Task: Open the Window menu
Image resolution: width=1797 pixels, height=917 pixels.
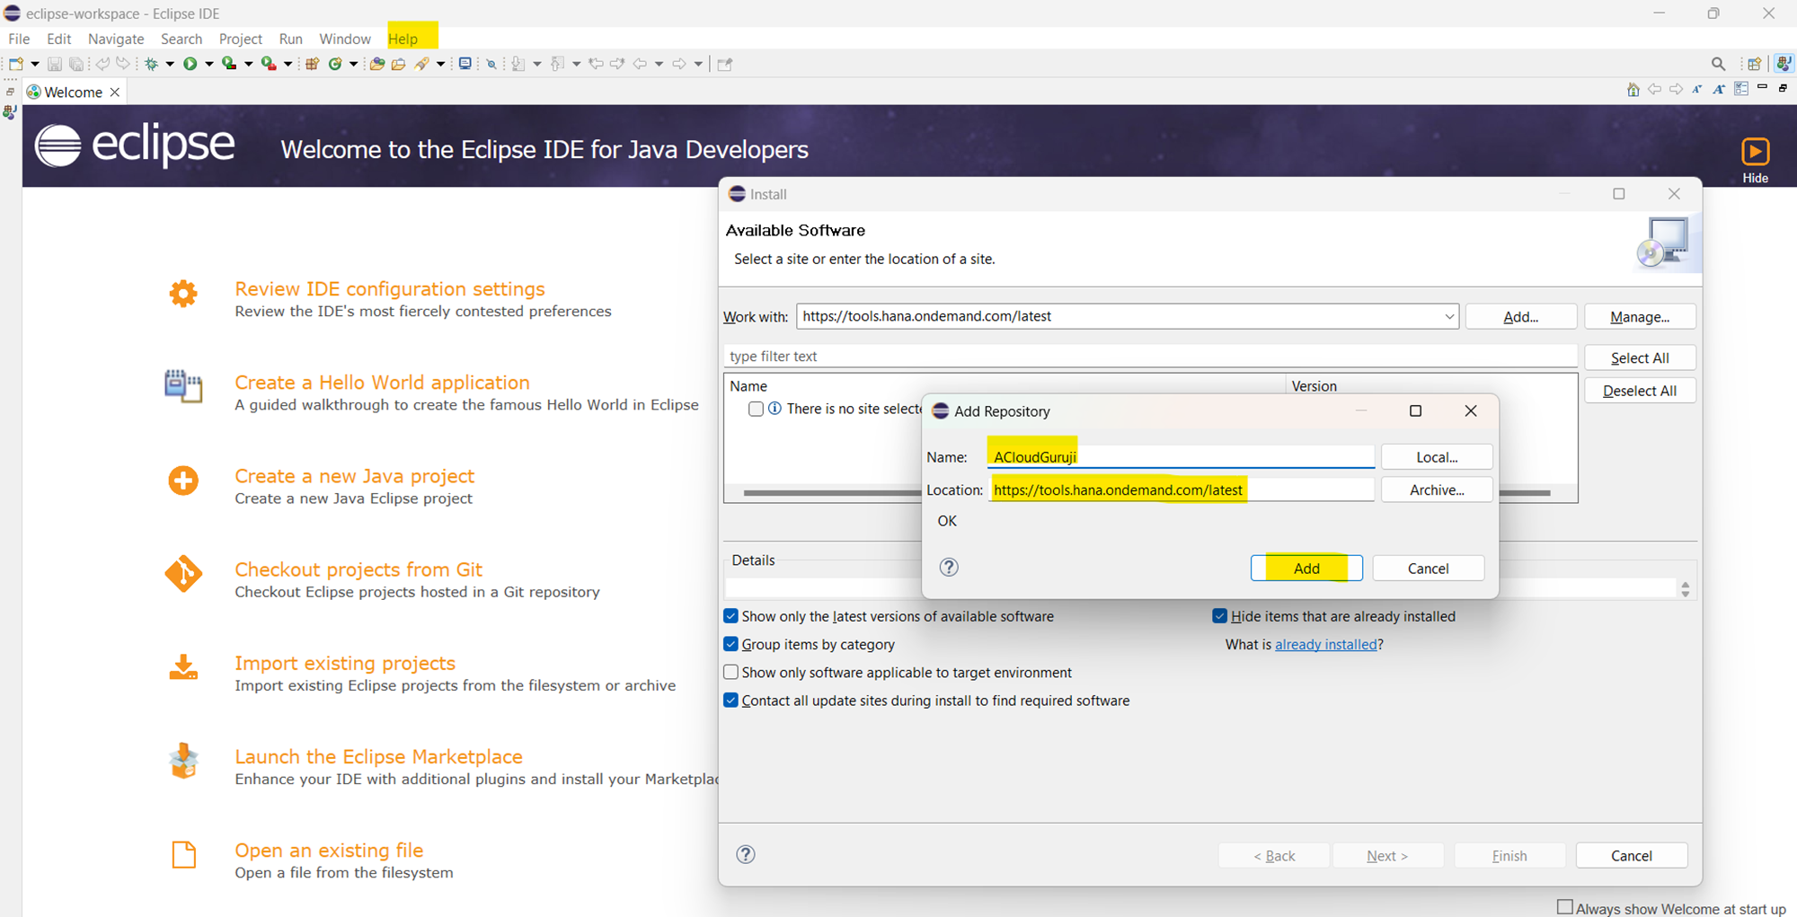Action: 344,40
